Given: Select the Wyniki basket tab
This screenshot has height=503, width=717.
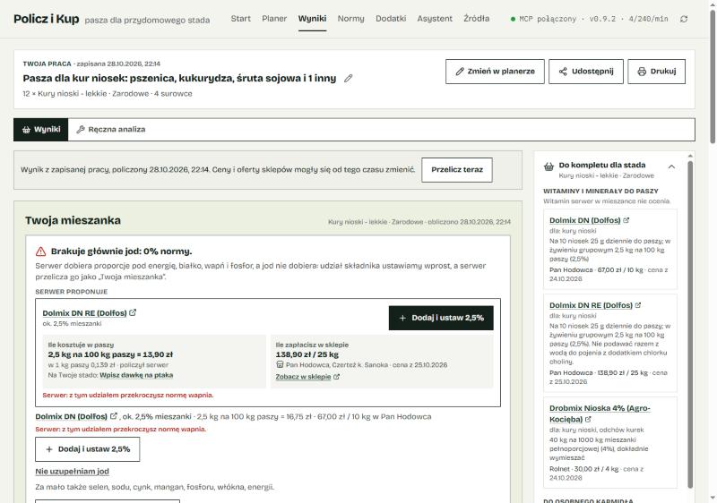Looking at the screenshot, I should pos(41,130).
